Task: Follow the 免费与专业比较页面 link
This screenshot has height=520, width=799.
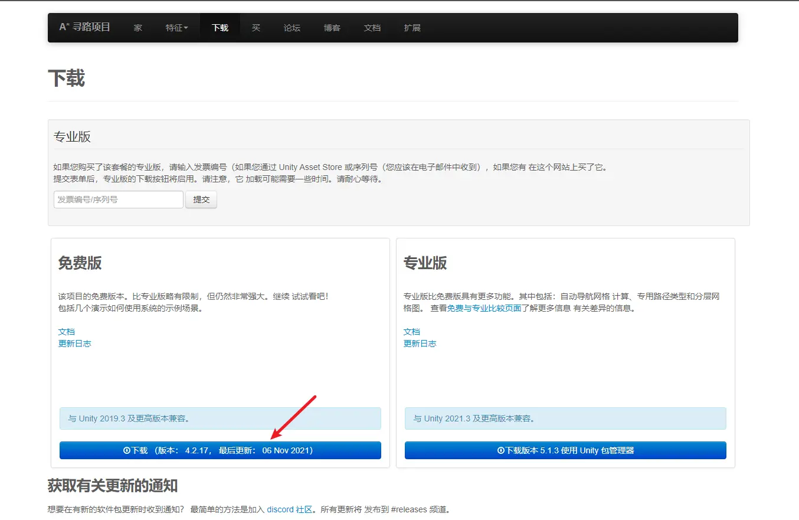Action: (x=484, y=308)
